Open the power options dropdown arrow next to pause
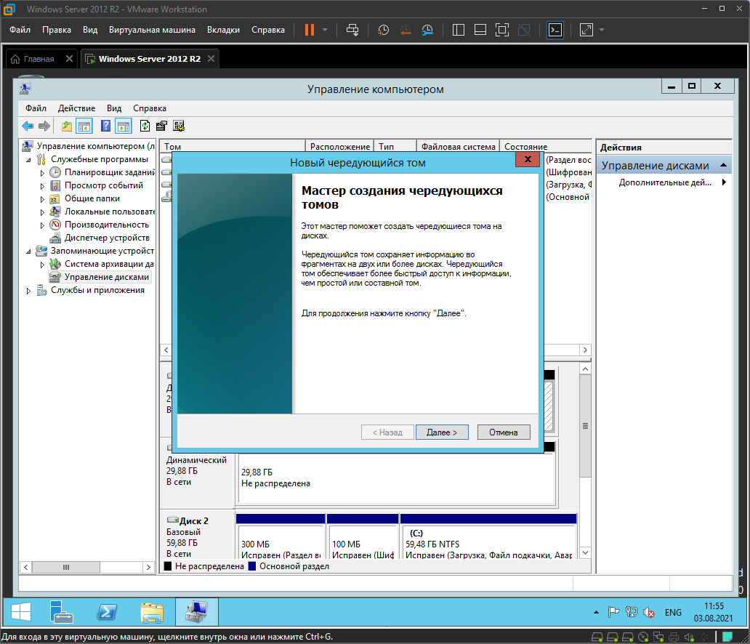Viewport: 750px width, 644px height. tap(325, 30)
